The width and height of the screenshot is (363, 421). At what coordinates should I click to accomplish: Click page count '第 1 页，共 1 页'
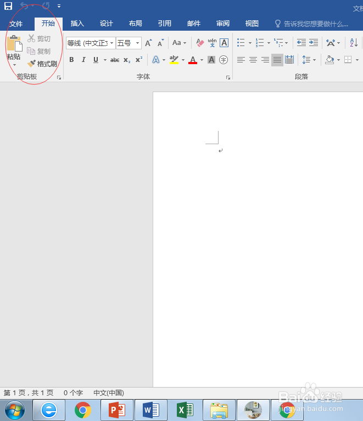click(x=29, y=393)
